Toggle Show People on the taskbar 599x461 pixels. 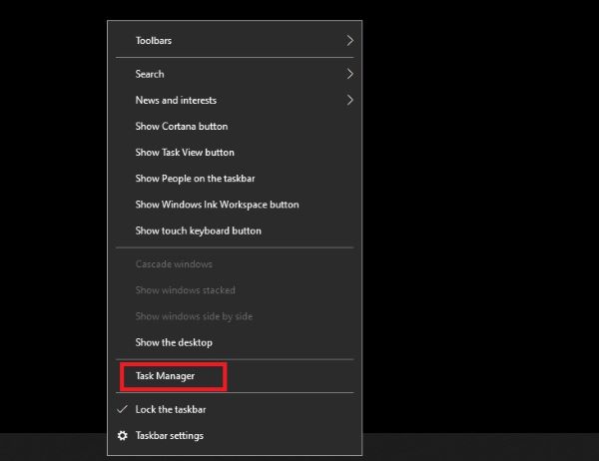coord(235,179)
